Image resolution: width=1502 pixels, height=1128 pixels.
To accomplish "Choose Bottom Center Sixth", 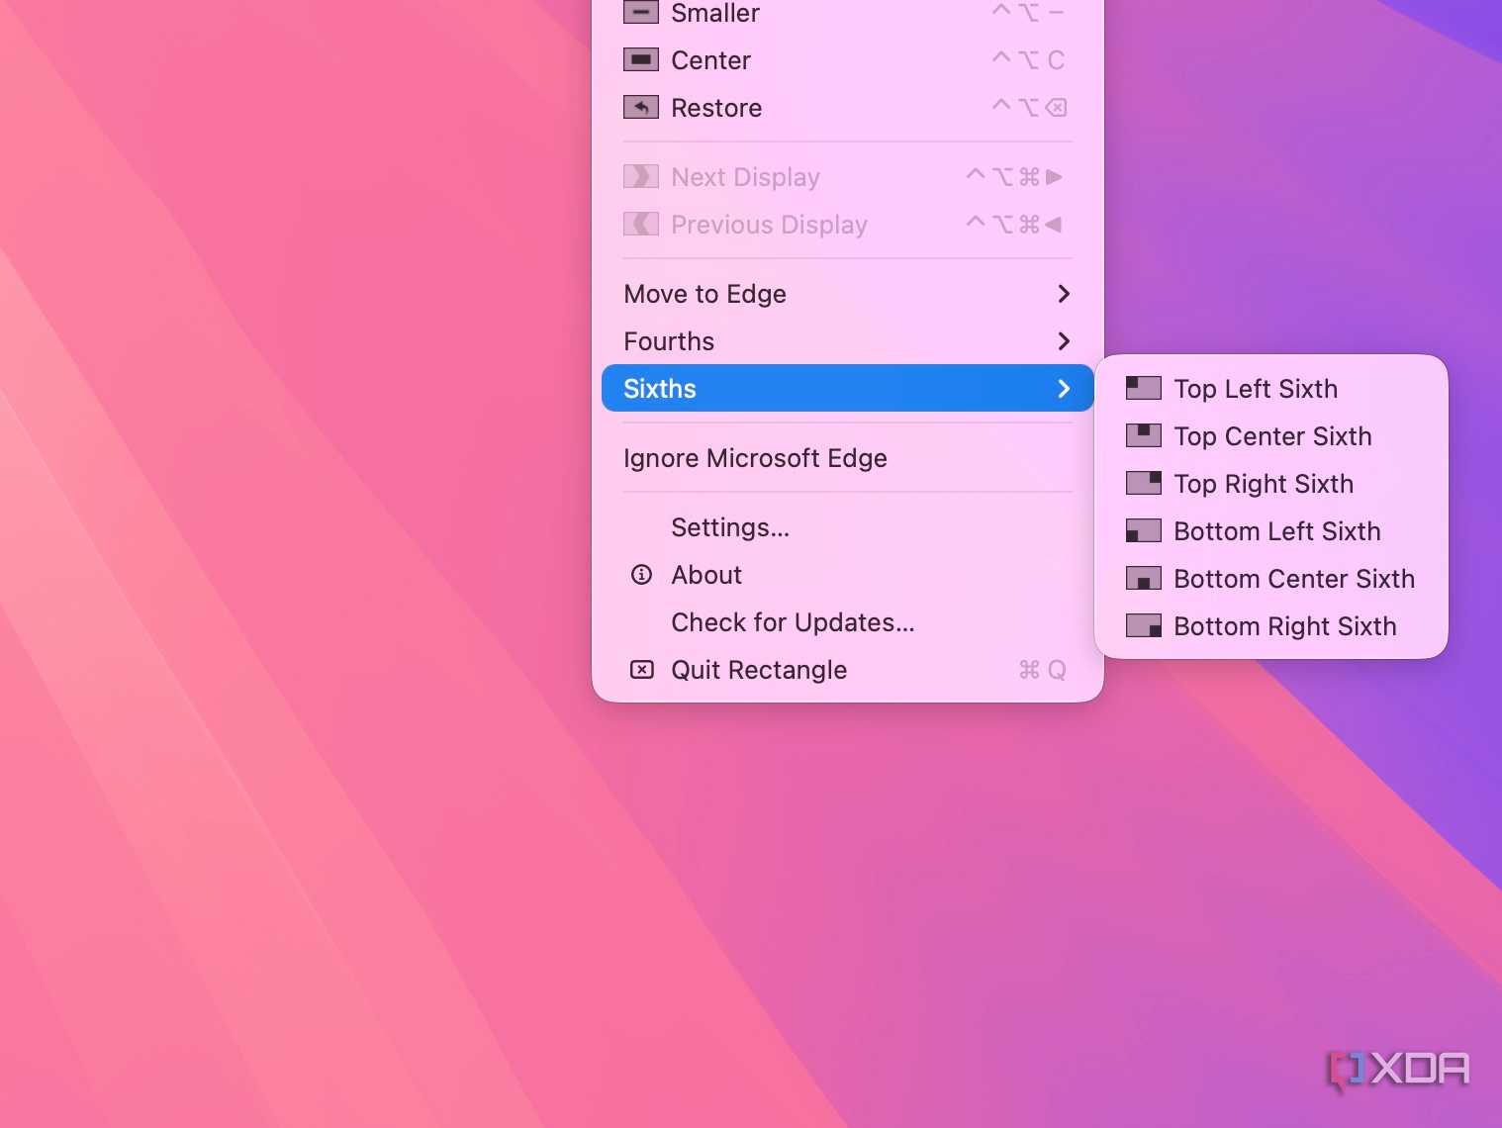I will [1270, 579].
